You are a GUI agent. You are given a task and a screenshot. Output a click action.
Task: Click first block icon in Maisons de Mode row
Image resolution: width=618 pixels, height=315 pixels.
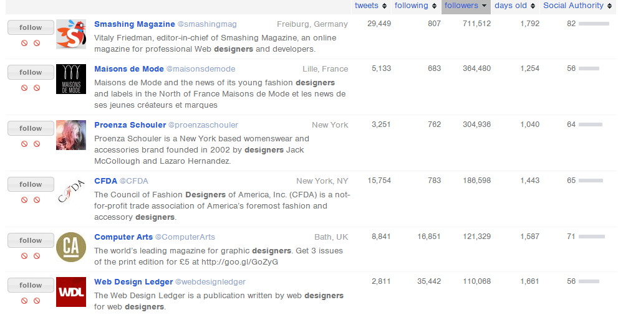click(24, 88)
